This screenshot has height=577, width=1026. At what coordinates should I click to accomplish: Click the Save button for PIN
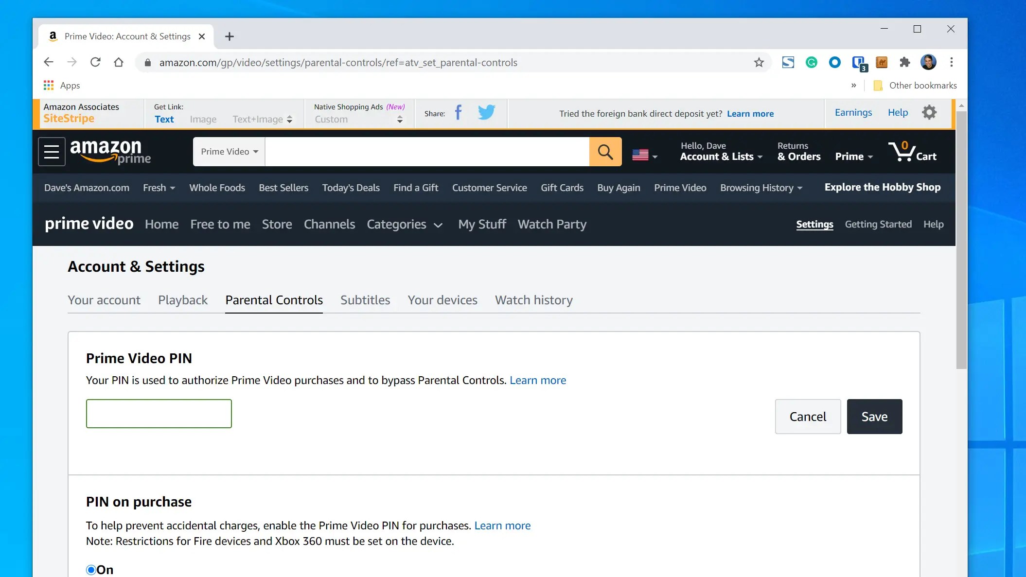(874, 417)
